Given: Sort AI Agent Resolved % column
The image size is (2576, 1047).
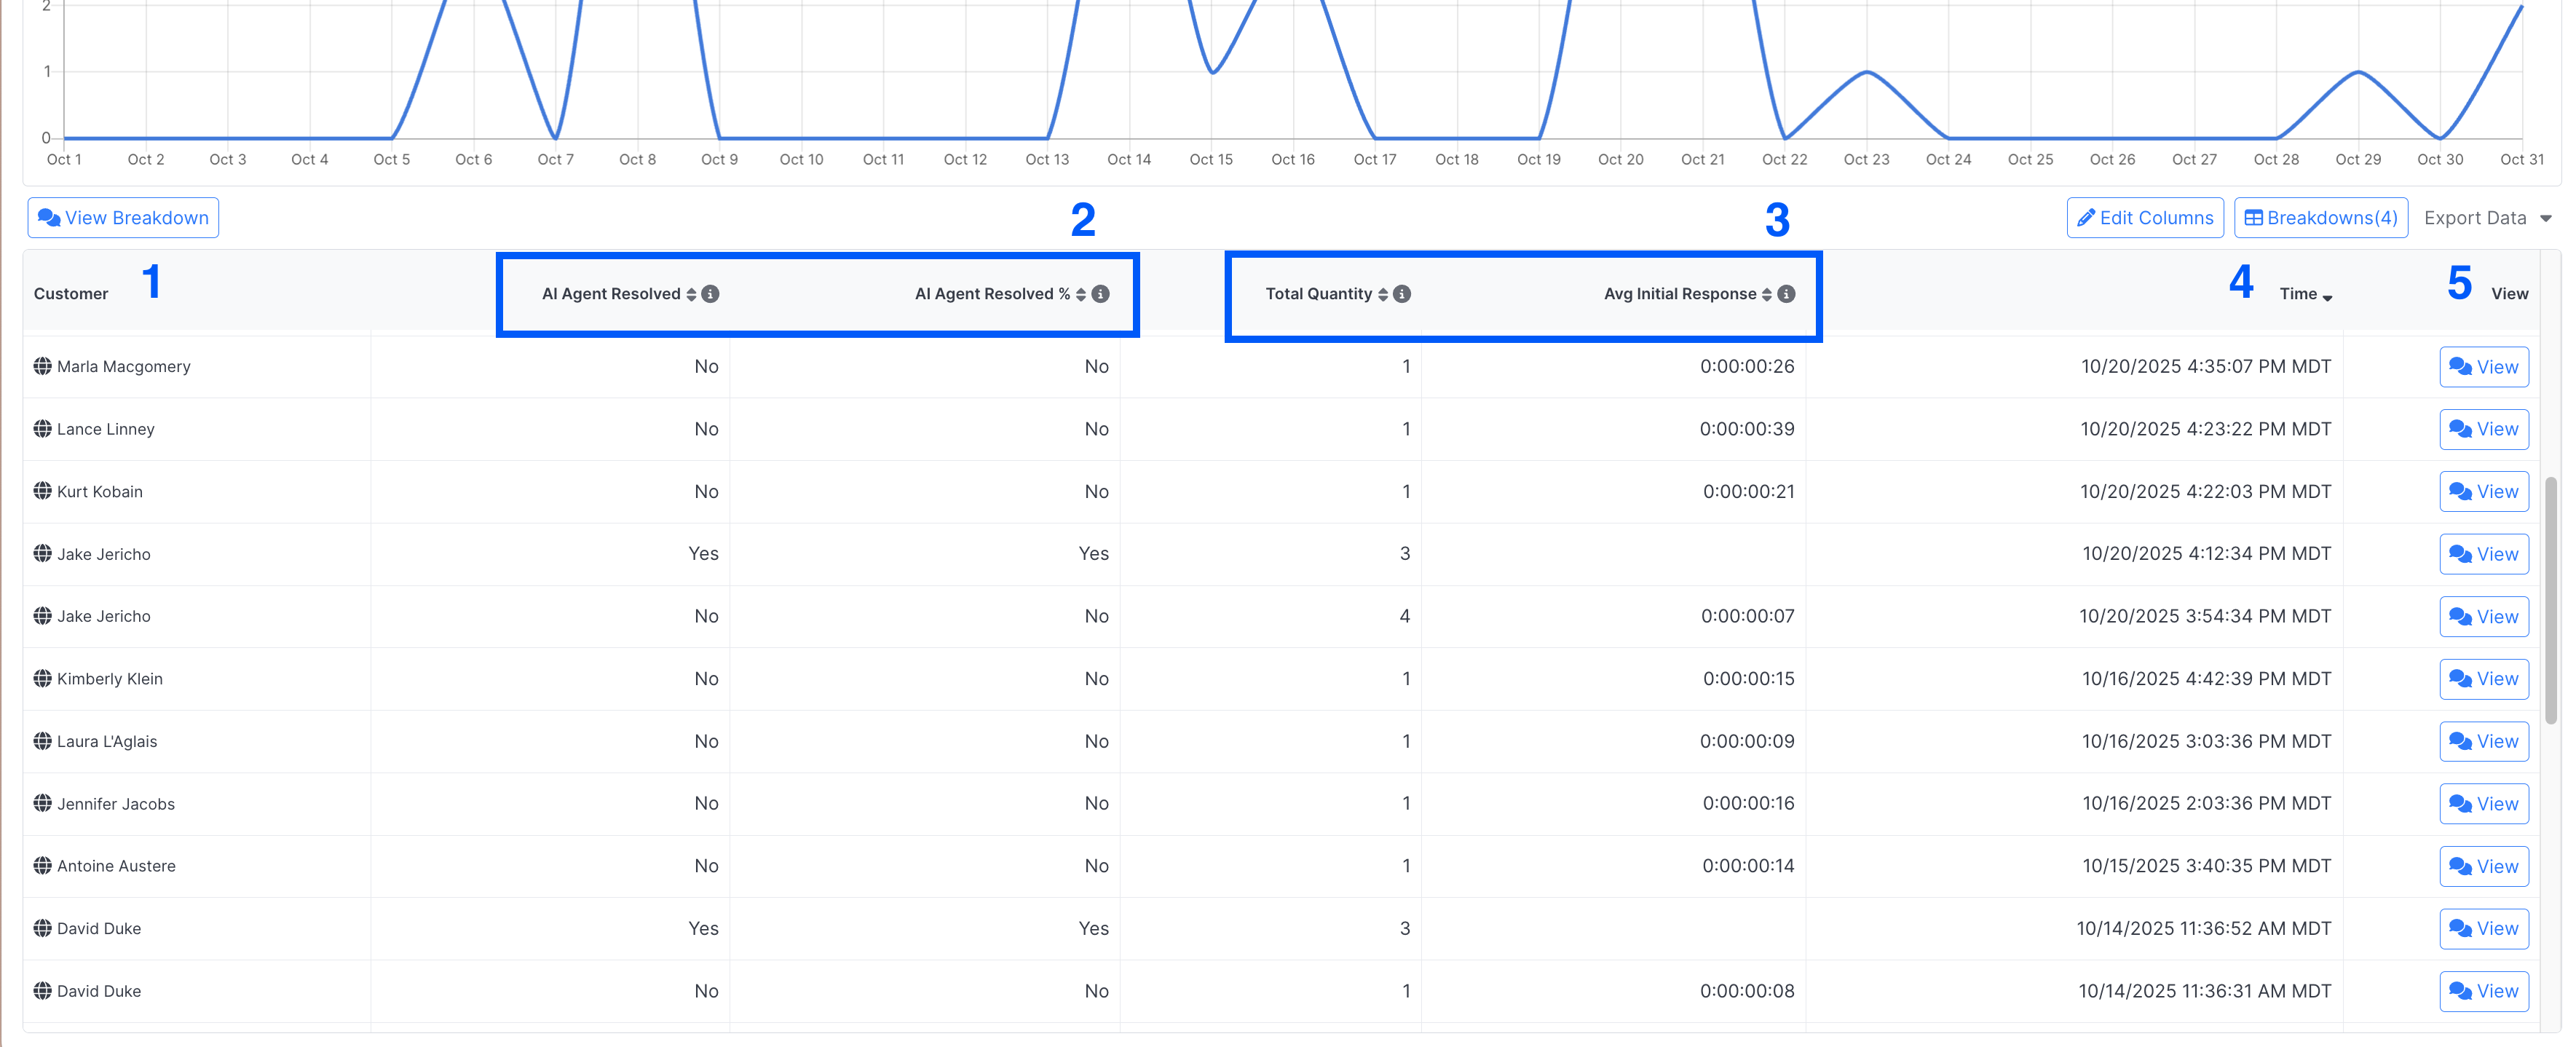Looking at the screenshot, I should 1081,294.
